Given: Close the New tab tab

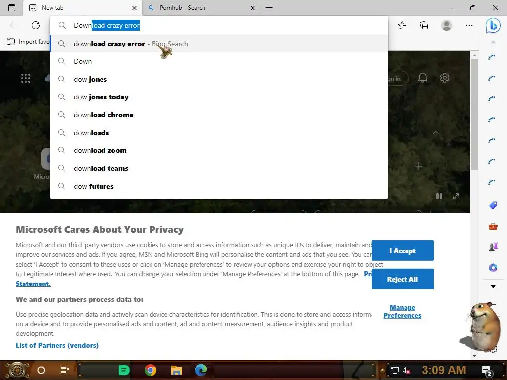Looking at the screenshot, I should 134,8.
